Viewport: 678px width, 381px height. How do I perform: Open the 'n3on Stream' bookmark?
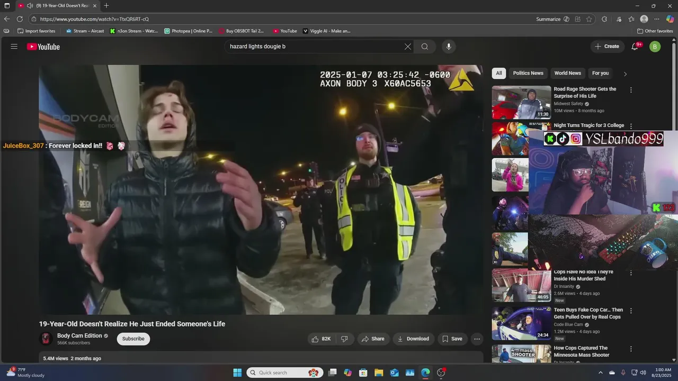tap(134, 31)
